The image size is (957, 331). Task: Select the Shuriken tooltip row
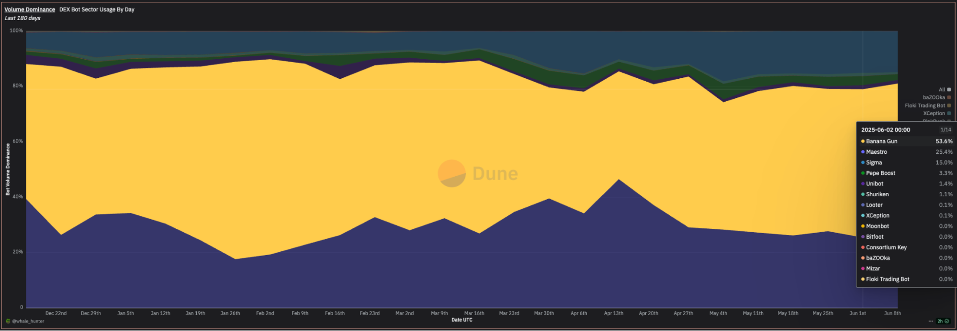(906, 194)
